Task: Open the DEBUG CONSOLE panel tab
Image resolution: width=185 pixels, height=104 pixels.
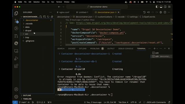Action: coord(126,49)
